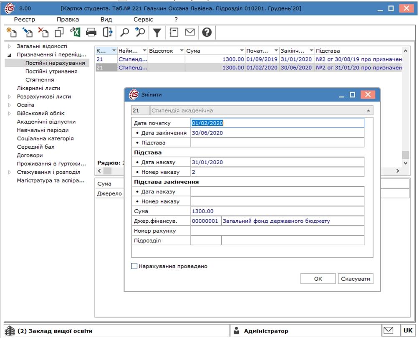Open the Правка menu
419x338 pixels.
(x=68, y=20)
